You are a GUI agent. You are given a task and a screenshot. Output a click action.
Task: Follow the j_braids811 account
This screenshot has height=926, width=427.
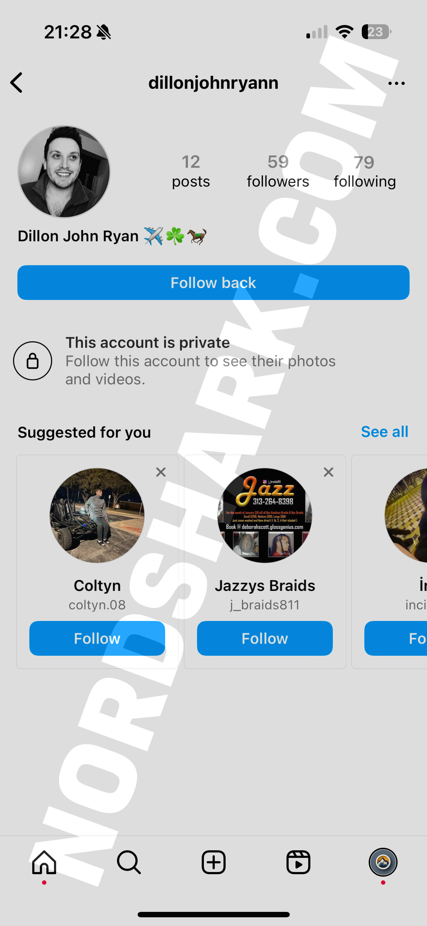(x=265, y=638)
